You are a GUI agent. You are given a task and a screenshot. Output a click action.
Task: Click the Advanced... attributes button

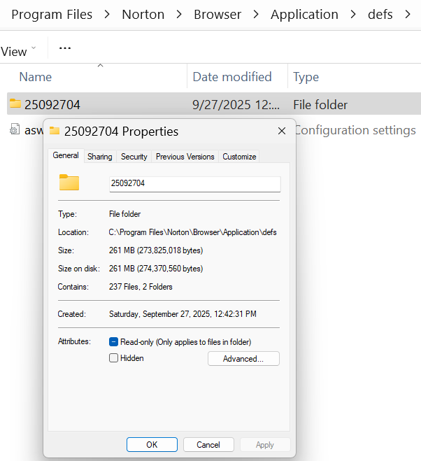click(x=243, y=359)
